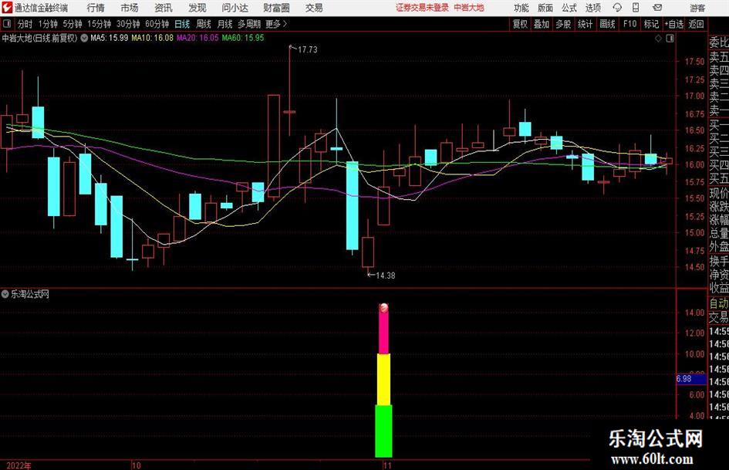Viewport: 729px width, 470px height.
Task: Click the MA10: 16.08 value
Action: tap(153, 38)
